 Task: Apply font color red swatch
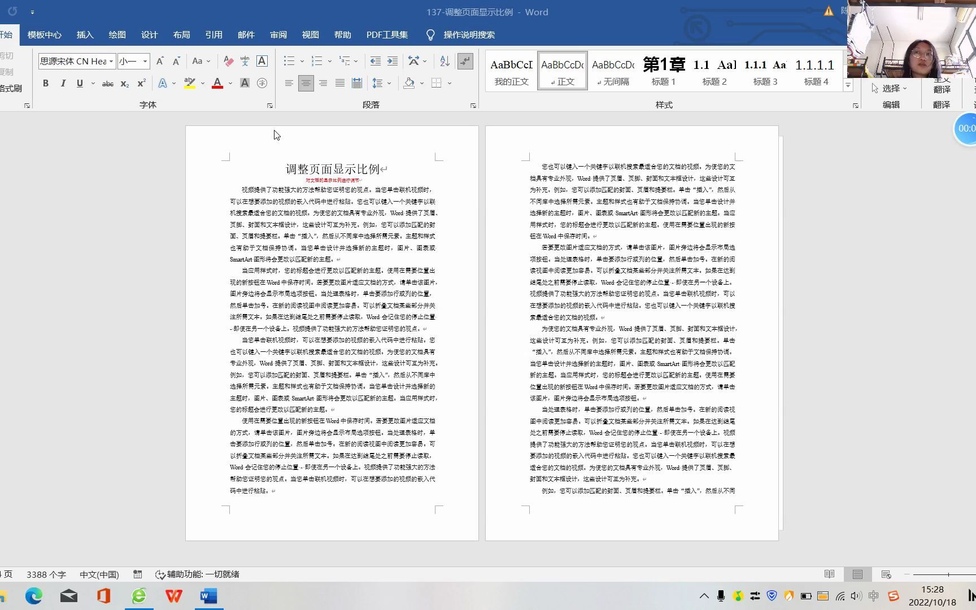[217, 83]
